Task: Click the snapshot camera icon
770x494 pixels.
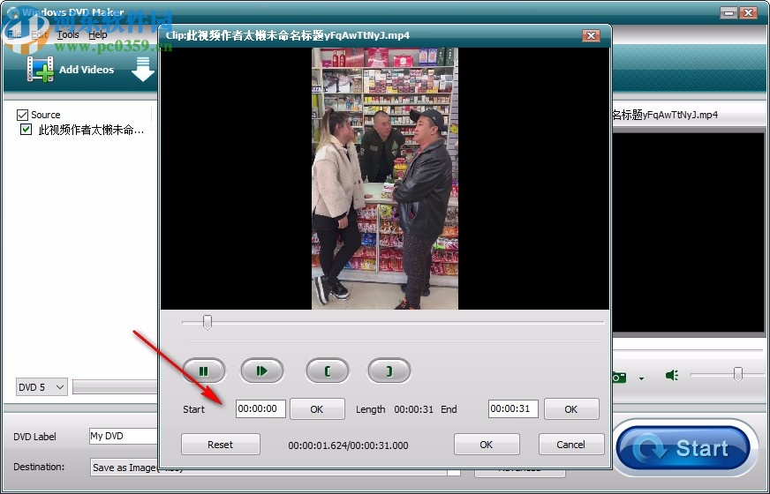Action: click(x=619, y=377)
